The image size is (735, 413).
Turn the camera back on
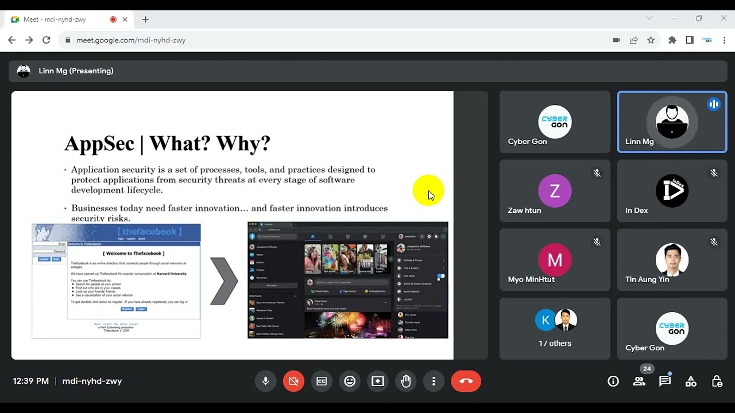293,381
